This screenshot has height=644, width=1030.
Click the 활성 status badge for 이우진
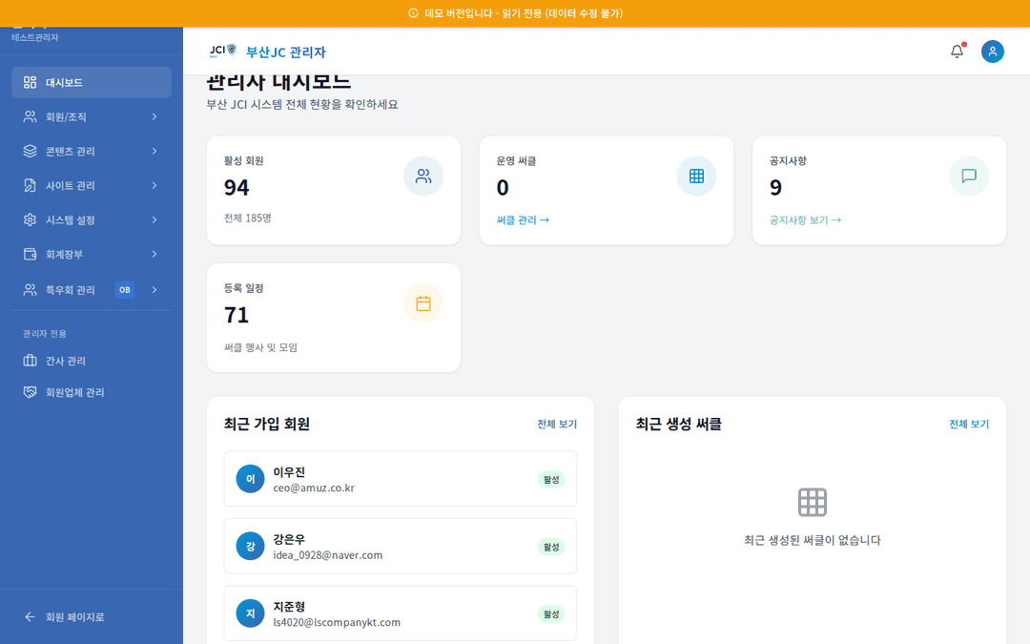pyautogui.click(x=550, y=479)
